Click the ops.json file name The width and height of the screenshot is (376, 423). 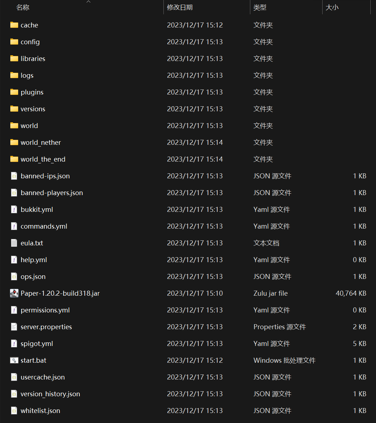pos(33,276)
